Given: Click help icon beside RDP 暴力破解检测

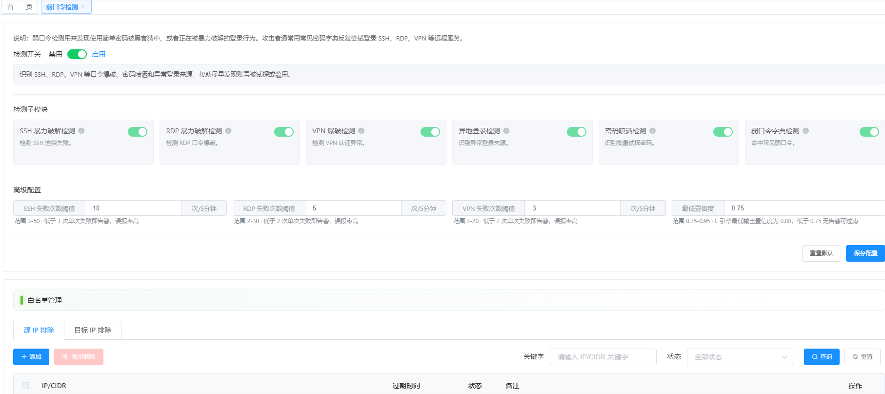Looking at the screenshot, I should [228, 131].
